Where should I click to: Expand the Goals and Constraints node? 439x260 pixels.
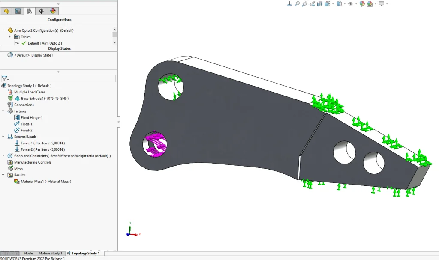pos(4,156)
